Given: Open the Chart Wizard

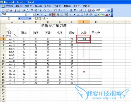Looking at the screenshot, I should coord(89,10).
